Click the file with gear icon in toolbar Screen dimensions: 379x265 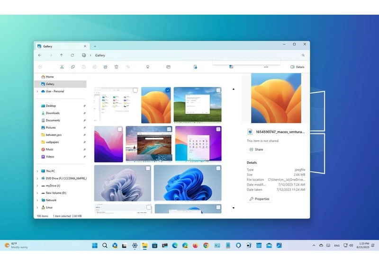tap(195, 67)
